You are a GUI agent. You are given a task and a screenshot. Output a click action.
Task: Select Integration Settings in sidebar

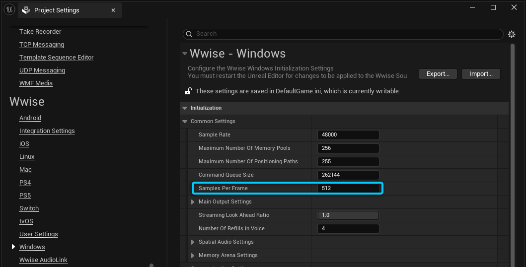click(47, 131)
